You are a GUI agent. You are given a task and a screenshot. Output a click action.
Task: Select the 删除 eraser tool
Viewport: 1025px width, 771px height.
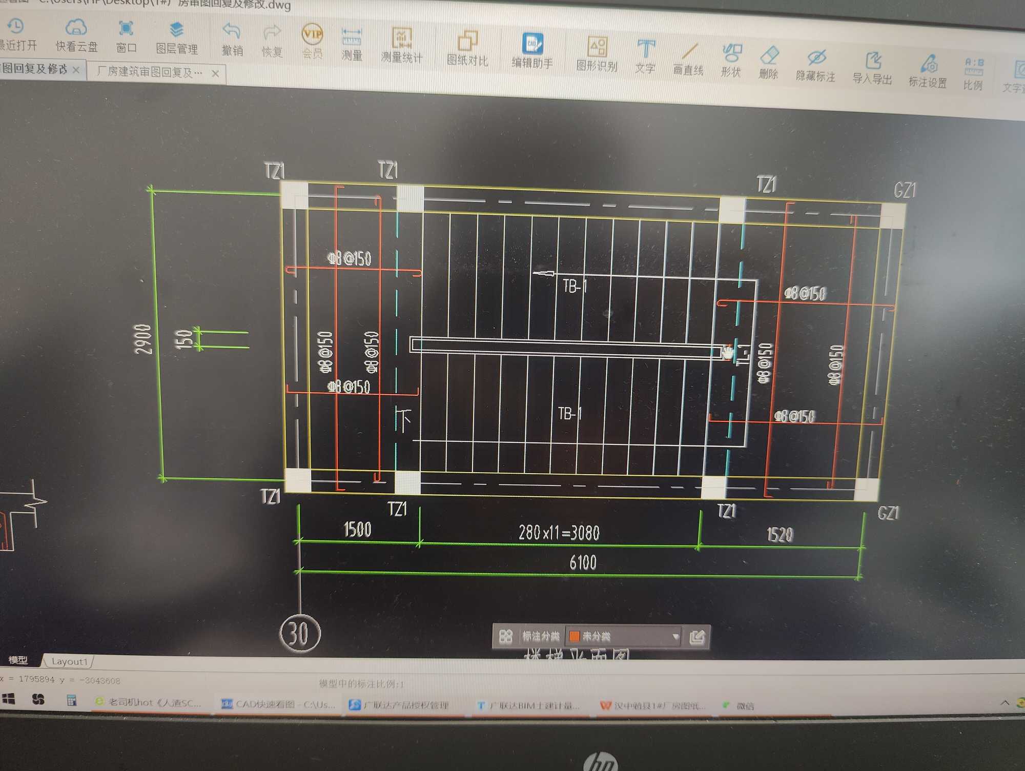[x=768, y=63]
